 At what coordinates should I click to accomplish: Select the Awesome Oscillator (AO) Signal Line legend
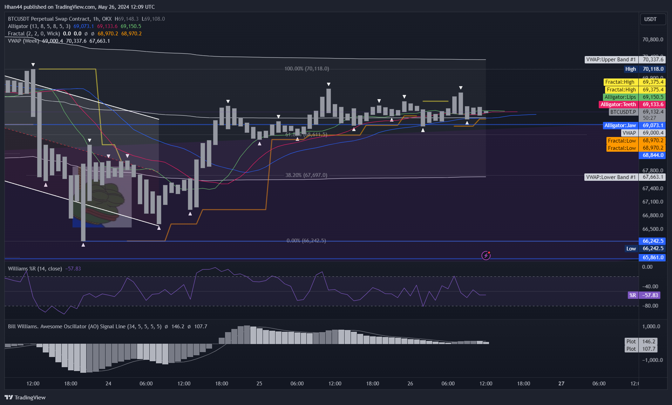point(84,327)
